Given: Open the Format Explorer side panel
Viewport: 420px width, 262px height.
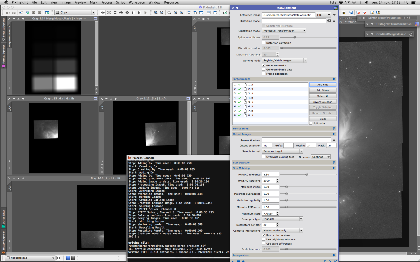Looking at the screenshot, I should pyautogui.click(x=4, y=56).
